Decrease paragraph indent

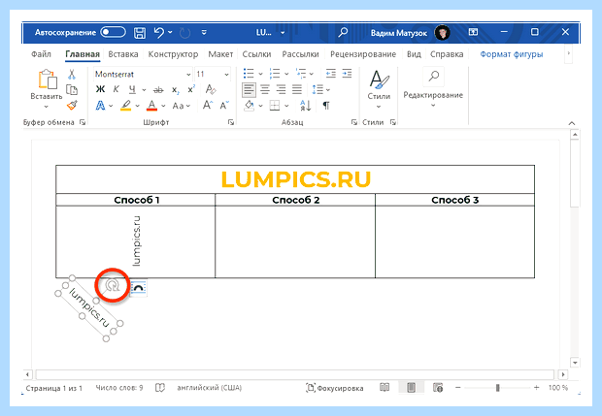(330, 74)
